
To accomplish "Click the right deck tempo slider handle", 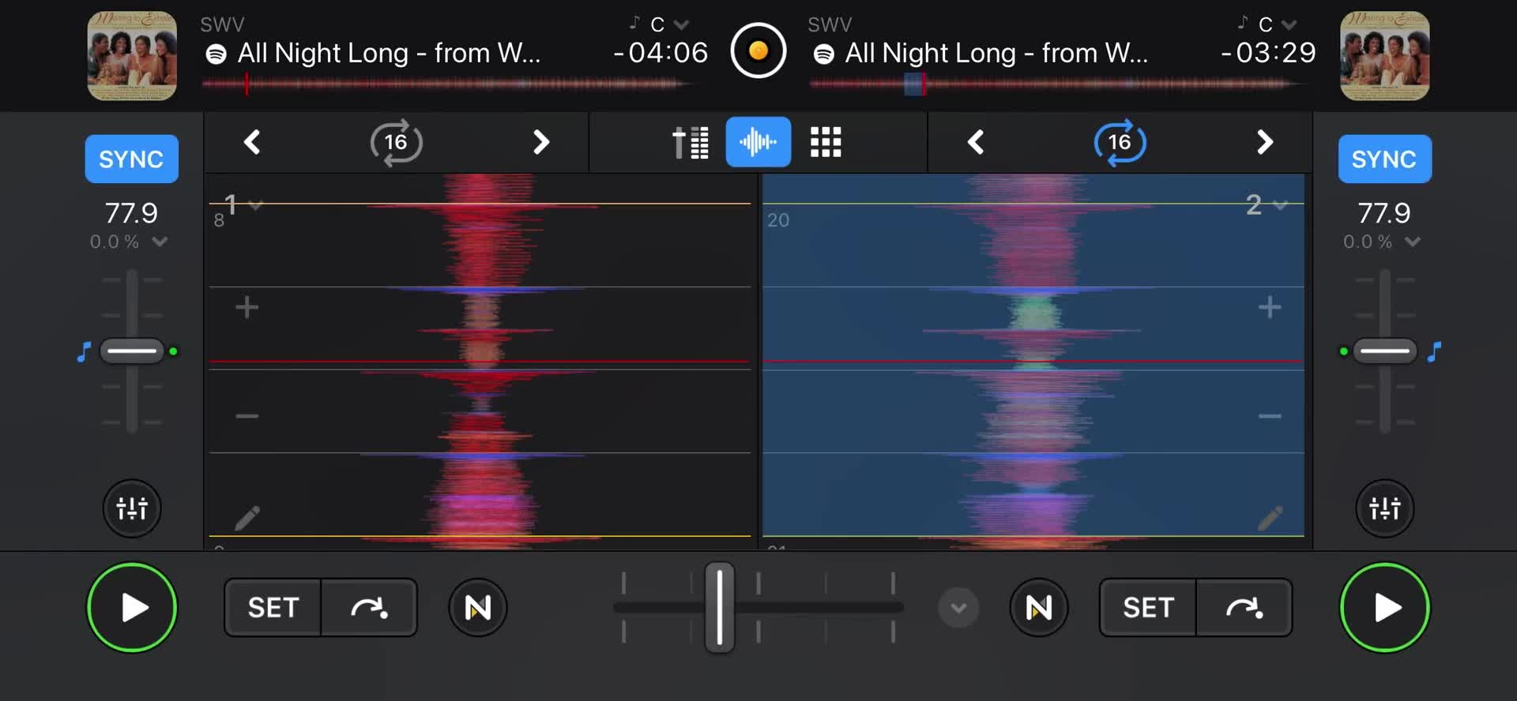I will (1385, 350).
